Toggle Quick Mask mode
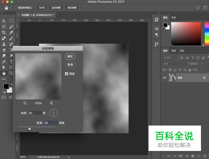 [4, 98]
